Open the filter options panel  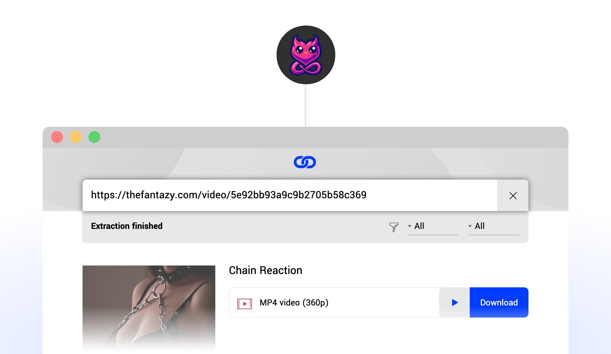tap(393, 226)
